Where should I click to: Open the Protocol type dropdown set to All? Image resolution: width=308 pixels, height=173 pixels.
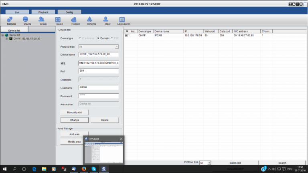tap(205, 163)
